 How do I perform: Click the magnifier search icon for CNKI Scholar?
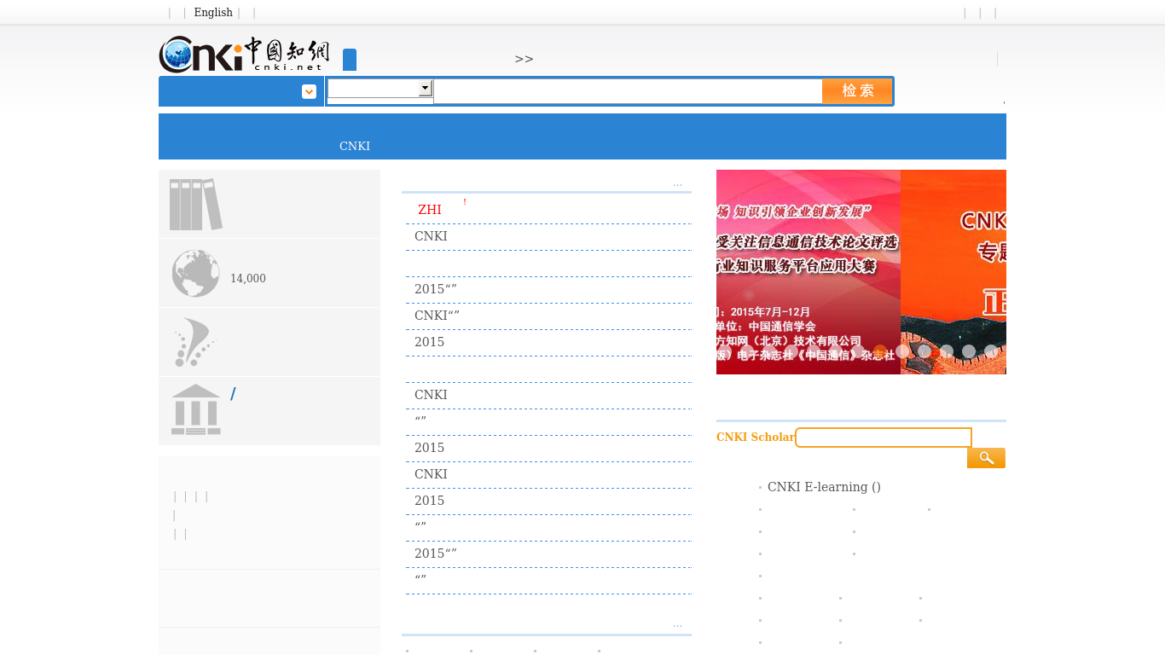click(x=986, y=457)
